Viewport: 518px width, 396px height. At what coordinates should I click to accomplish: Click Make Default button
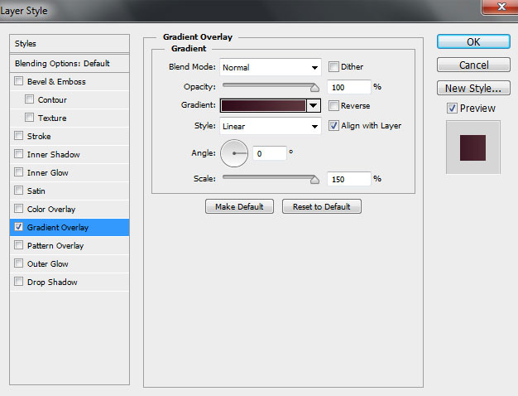239,207
